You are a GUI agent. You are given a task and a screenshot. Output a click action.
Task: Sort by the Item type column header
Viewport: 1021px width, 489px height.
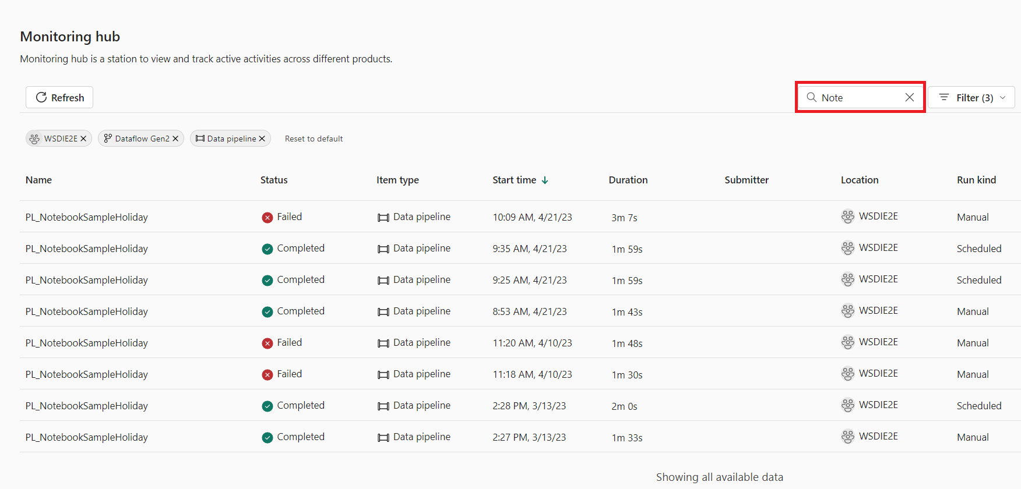point(397,180)
